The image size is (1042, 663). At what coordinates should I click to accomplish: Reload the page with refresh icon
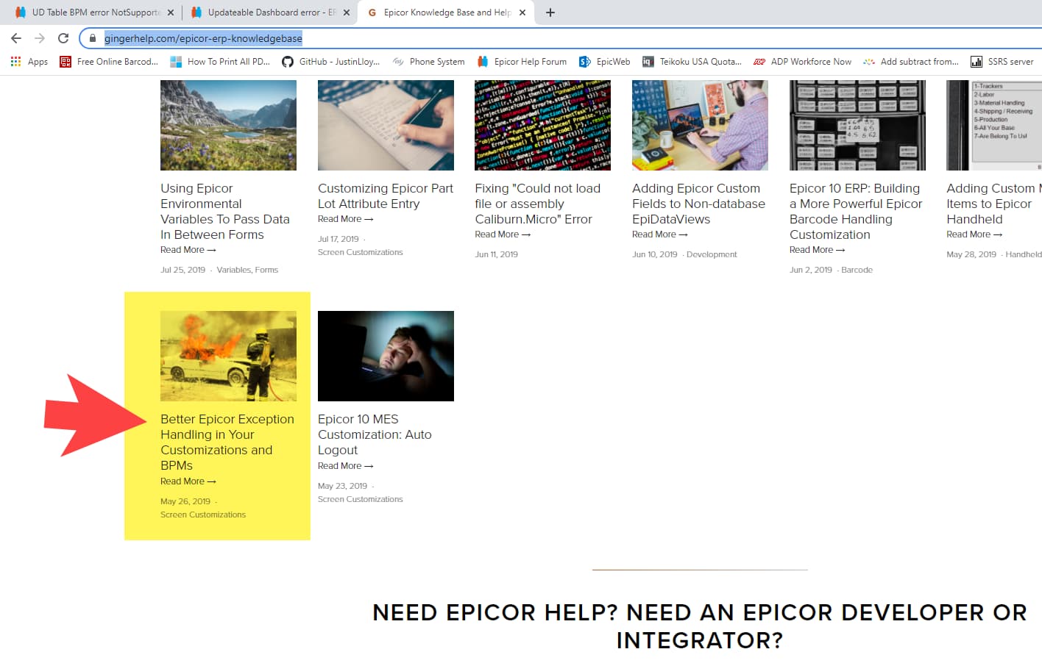63,38
